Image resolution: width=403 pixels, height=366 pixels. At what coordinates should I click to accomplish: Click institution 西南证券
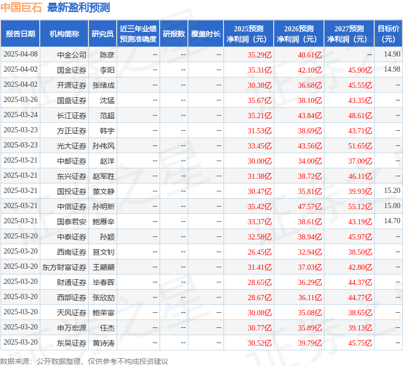(x=72, y=251)
